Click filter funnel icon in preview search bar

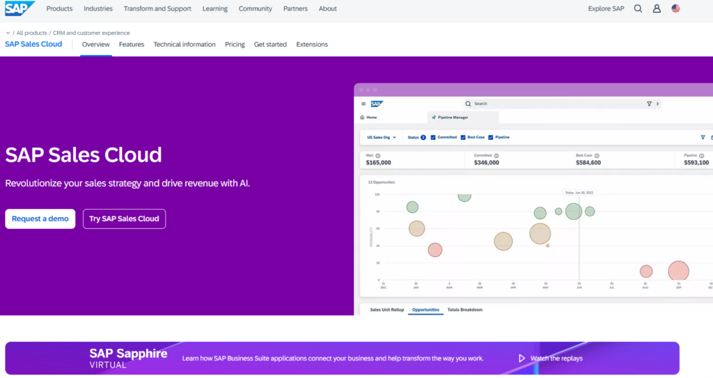(x=649, y=104)
